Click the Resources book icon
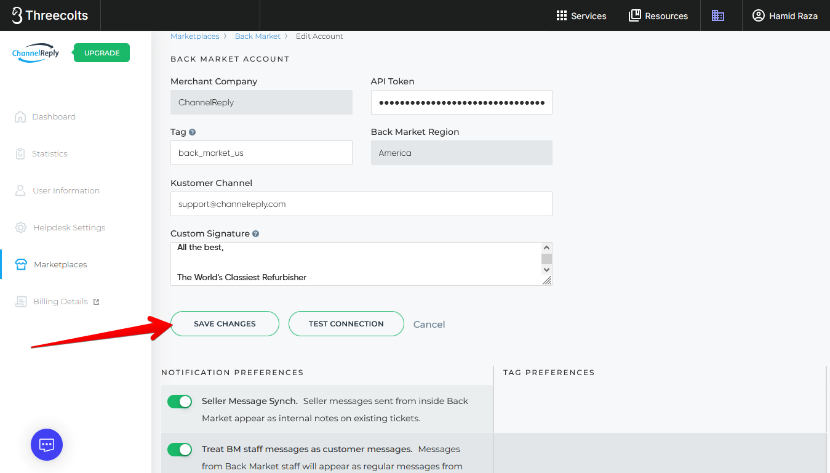830x473 pixels. pos(635,16)
